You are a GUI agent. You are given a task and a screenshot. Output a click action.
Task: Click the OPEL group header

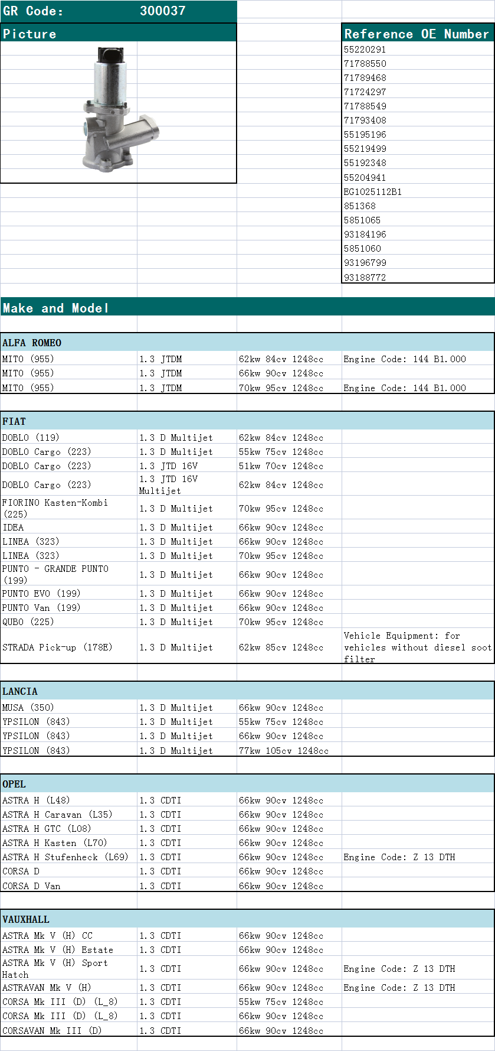click(247, 784)
